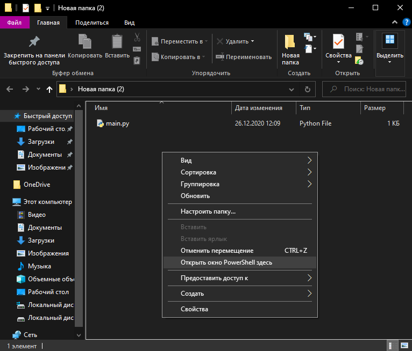The image size is (412, 351).
Task: Click the Копировать ribbon icon
Action: coord(85,46)
